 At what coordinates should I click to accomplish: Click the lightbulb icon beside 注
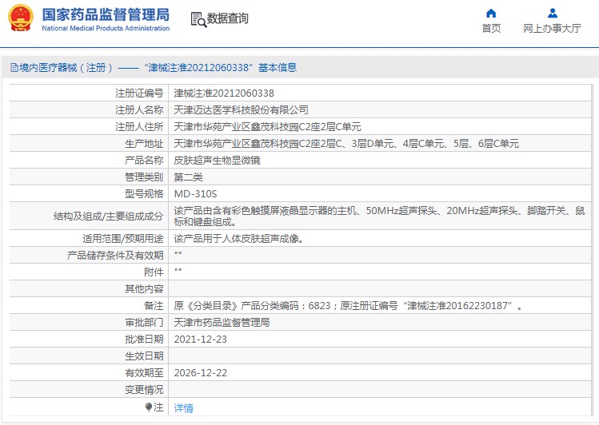[x=149, y=407]
